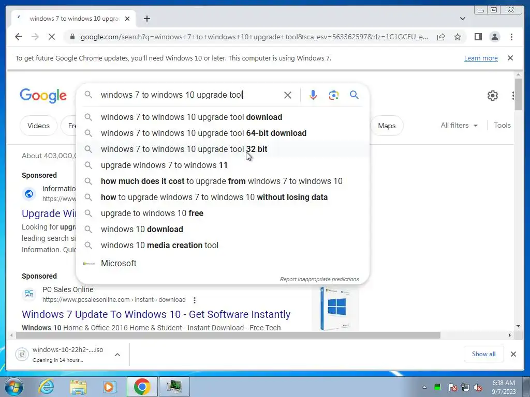This screenshot has height=397, width=530.
Task: Show all downloads
Action: [483, 354]
